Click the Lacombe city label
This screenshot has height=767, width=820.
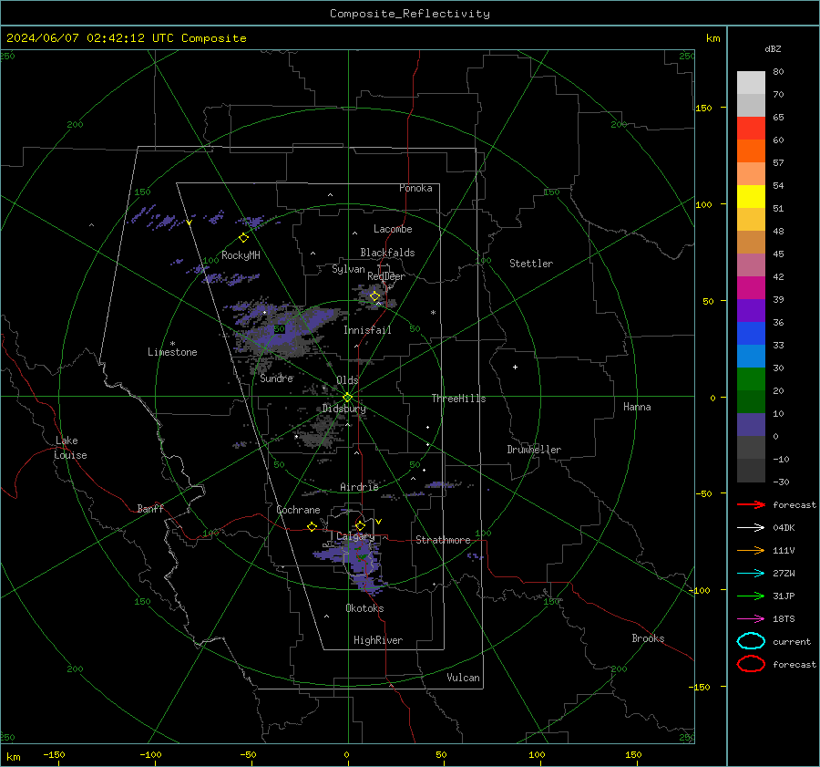click(393, 229)
